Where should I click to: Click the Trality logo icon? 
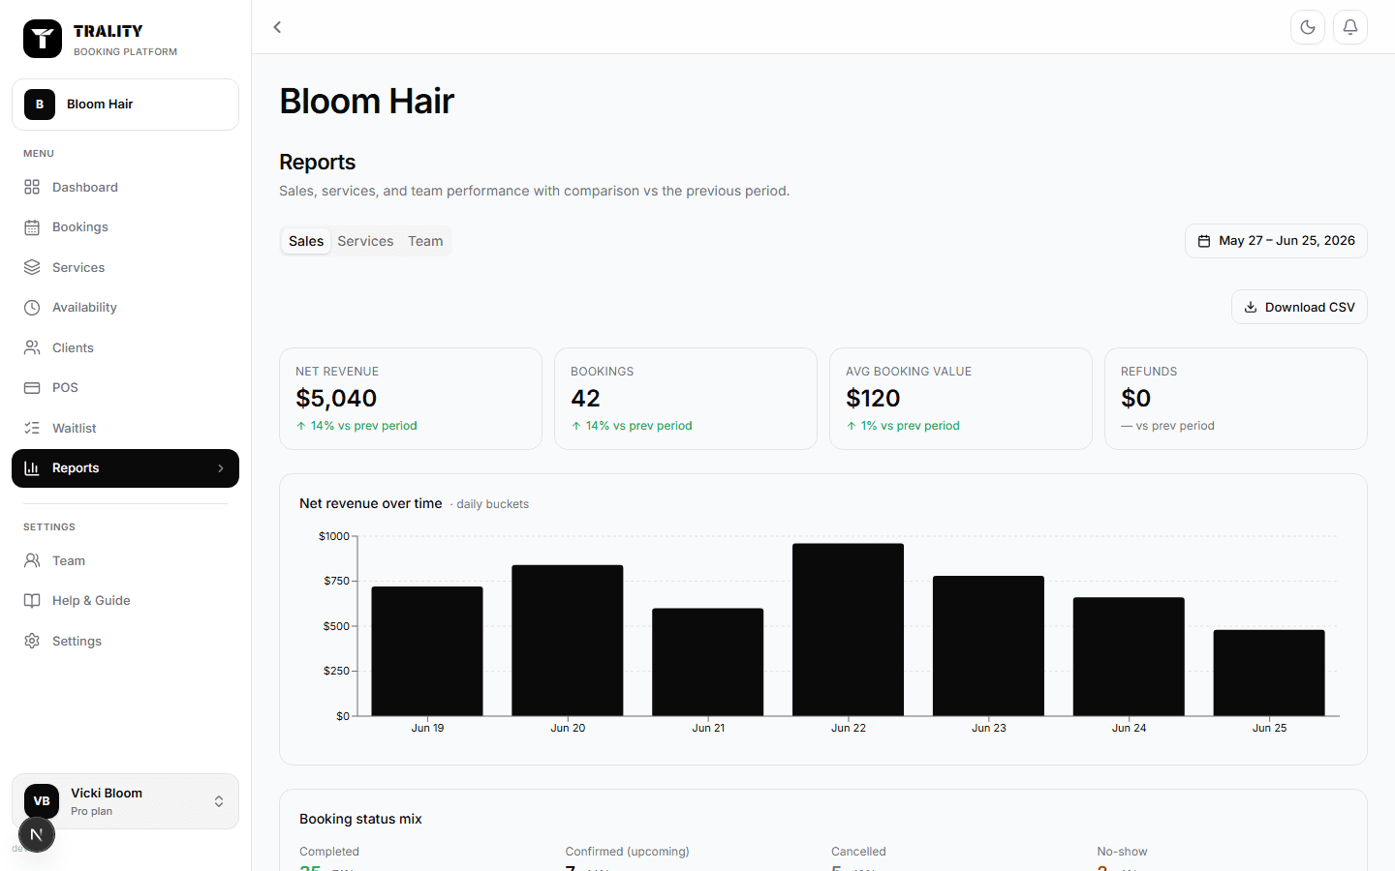(43, 39)
